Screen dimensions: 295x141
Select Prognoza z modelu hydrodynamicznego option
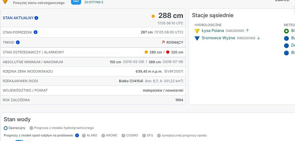point(31,128)
